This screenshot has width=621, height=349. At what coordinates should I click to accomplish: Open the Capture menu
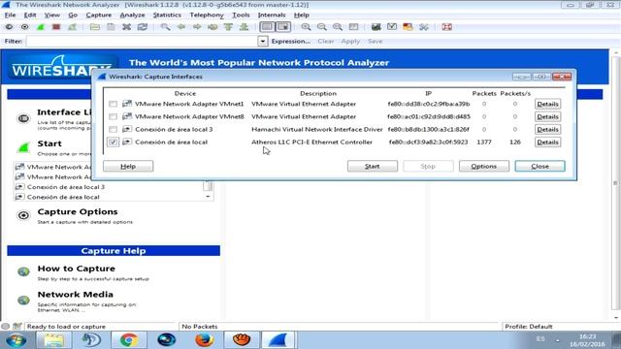[99, 16]
